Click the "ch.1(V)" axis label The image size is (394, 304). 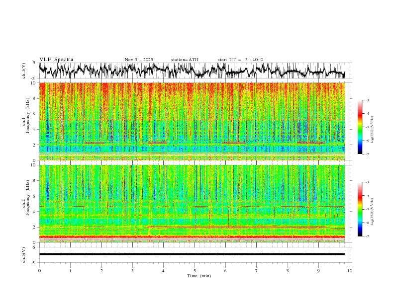point(24,71)
